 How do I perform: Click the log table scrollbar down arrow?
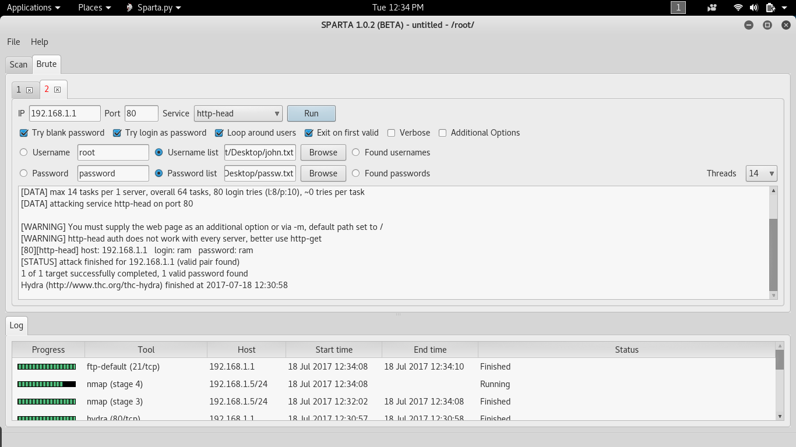pyautogui.click(x=780, y=416)
